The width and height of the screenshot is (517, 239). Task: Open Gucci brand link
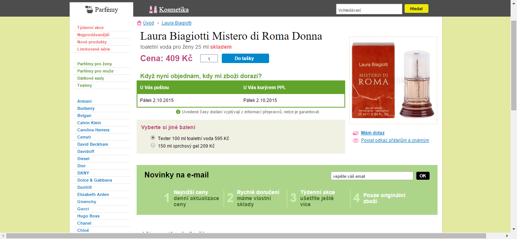(83, 209)
